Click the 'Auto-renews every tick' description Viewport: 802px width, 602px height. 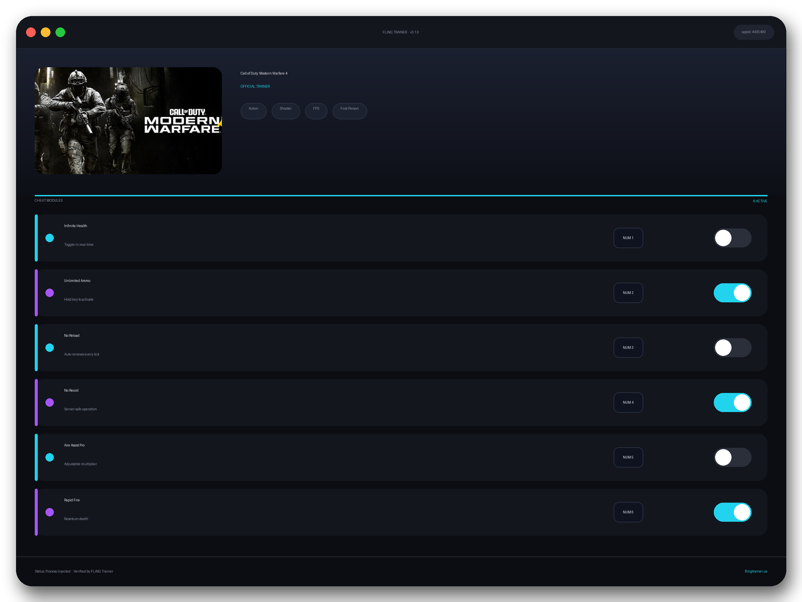click(x=82, y=354)
